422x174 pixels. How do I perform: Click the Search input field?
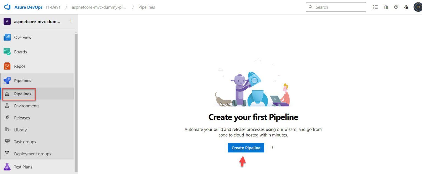tap(336, 7)
